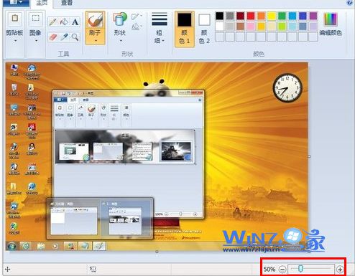The height and width of the screenshot is (276, 355).
Task: Pick the red color swatch
Action: click(x=251, y=16)
